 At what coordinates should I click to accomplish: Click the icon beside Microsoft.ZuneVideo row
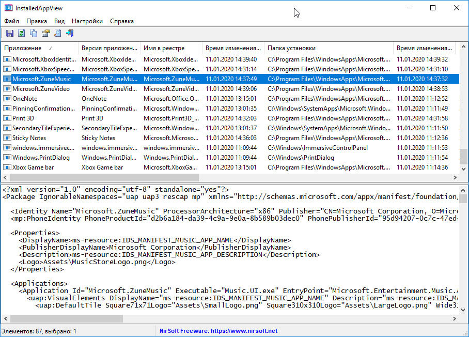click(7, 89)
